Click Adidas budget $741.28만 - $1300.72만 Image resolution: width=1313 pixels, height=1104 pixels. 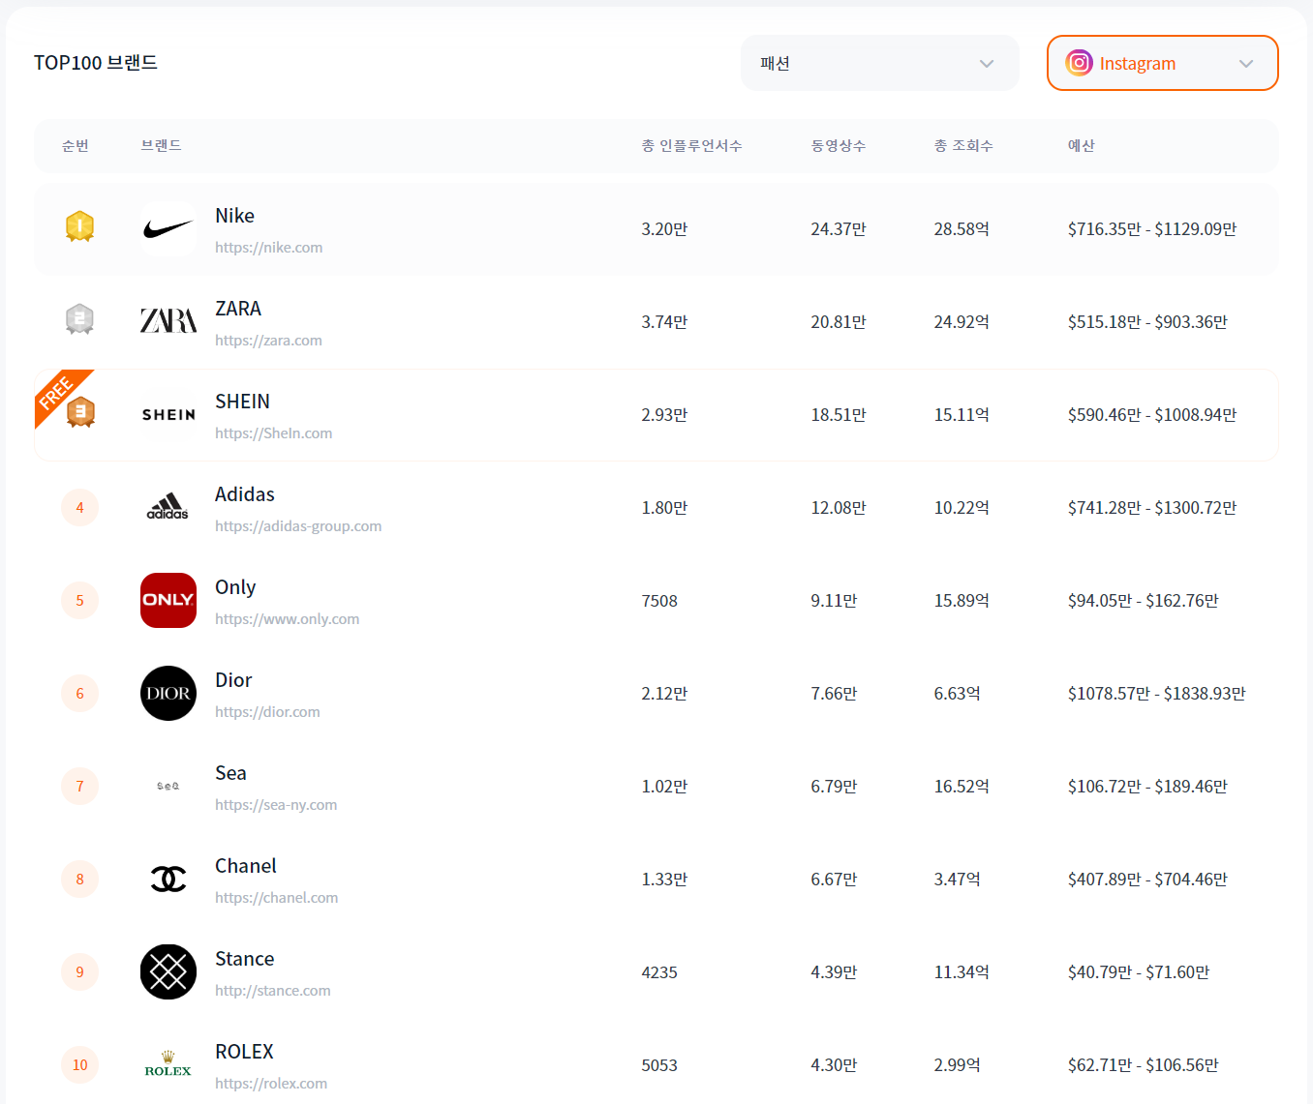(x=1152, y=508)
